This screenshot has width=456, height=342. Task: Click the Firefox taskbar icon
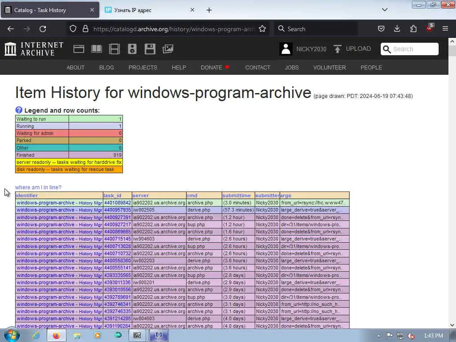tap(56, 336)
